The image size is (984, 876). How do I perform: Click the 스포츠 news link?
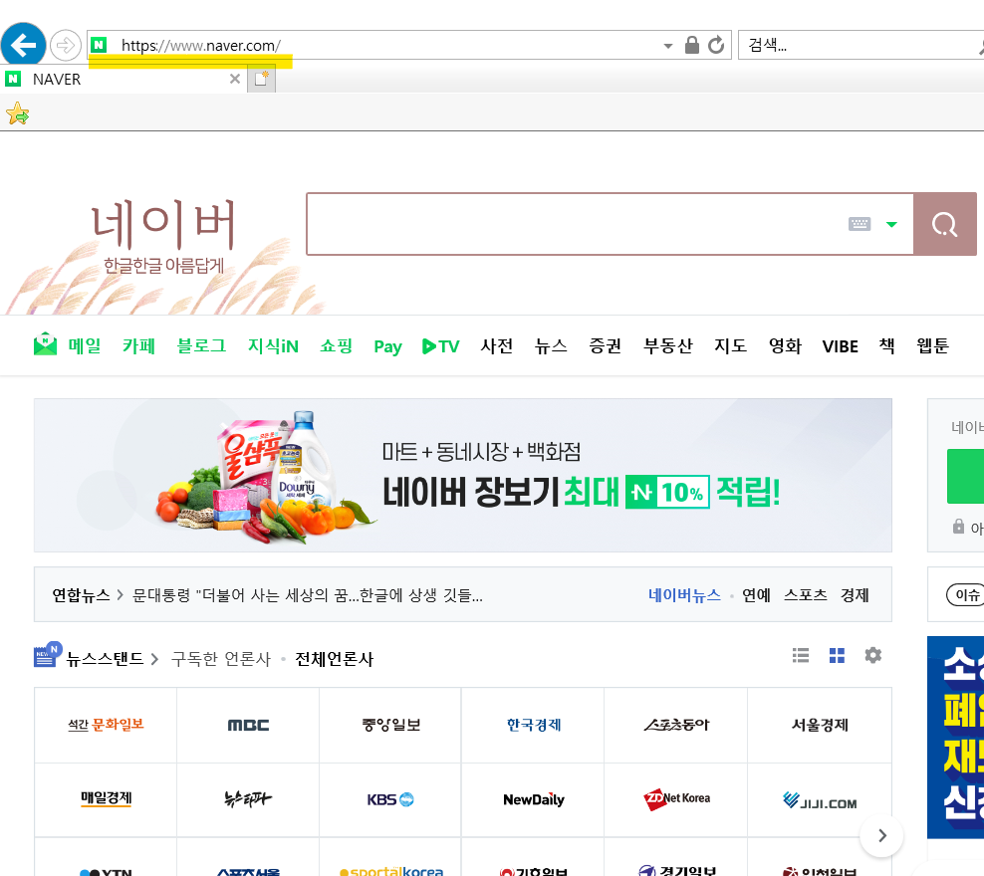pyautogui.click(x=805, y=595)
